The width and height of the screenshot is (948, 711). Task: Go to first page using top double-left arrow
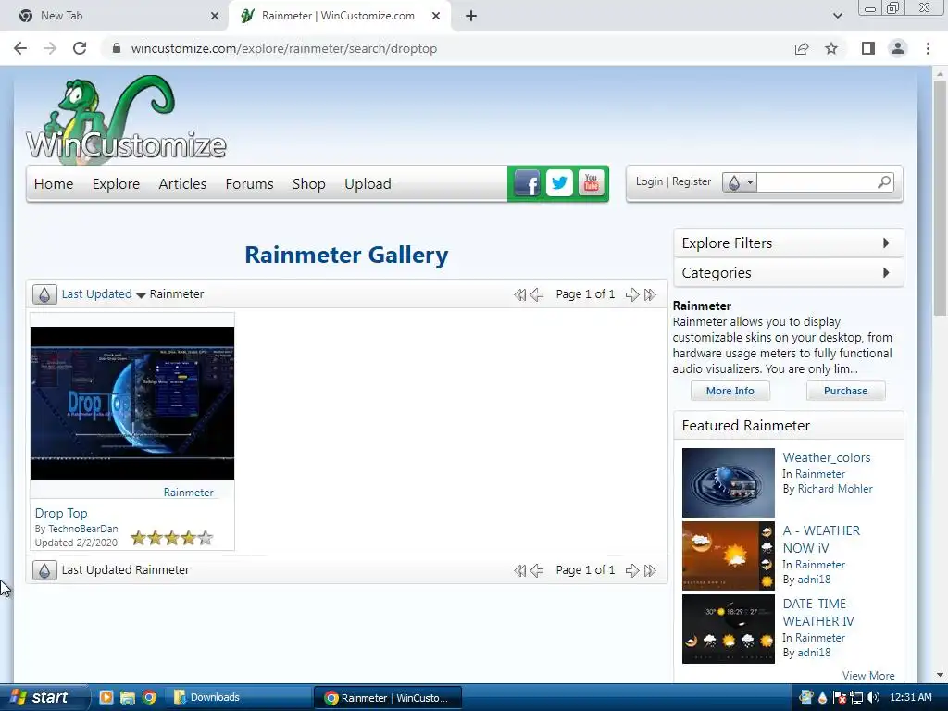[520, 294]
